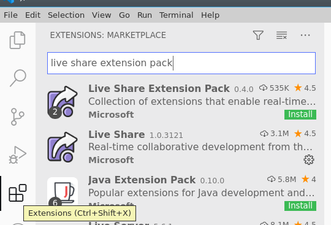
Task: Open the Selection menu
Action: click(66, 15)
